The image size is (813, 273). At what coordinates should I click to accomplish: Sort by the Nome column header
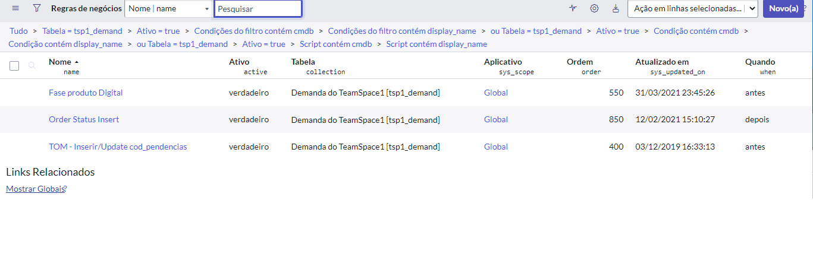pyautogui.click(x=59, y=62)
